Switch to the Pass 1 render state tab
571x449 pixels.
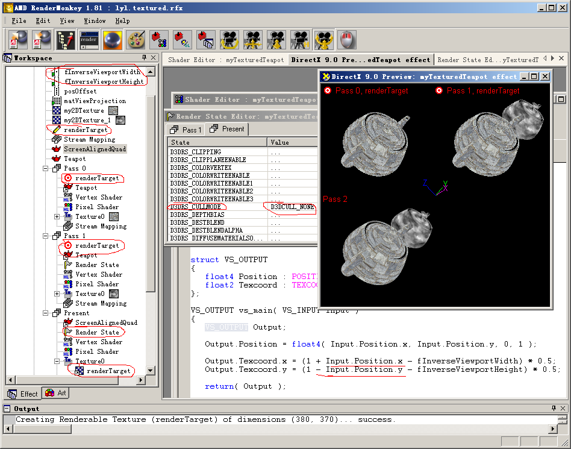186,130
